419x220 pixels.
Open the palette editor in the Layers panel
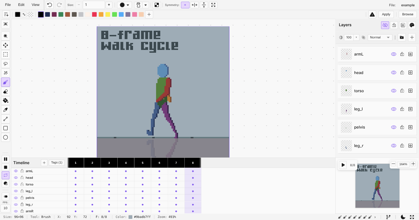click(x=412, y=25)
